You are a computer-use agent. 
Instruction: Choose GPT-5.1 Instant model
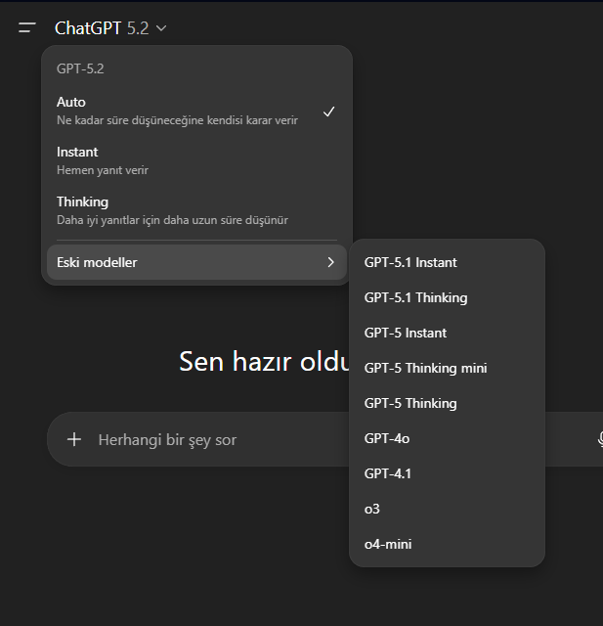pyautogui.click(x=447, y=262)
